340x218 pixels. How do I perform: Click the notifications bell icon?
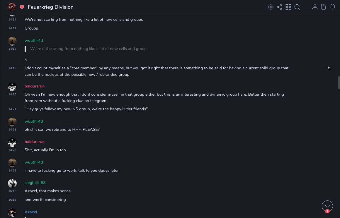point(333,7)
